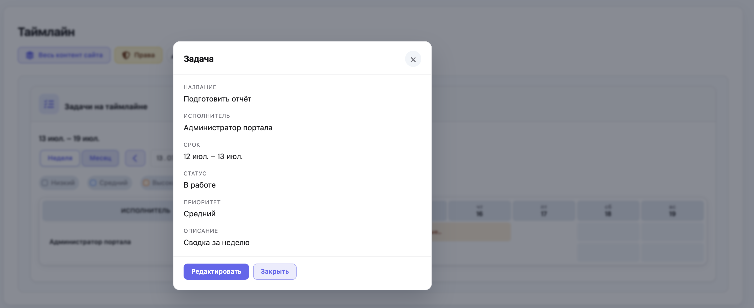Click the shield icon in 'Права' tab
Screen dimensions: 754x308
[126, 55]
